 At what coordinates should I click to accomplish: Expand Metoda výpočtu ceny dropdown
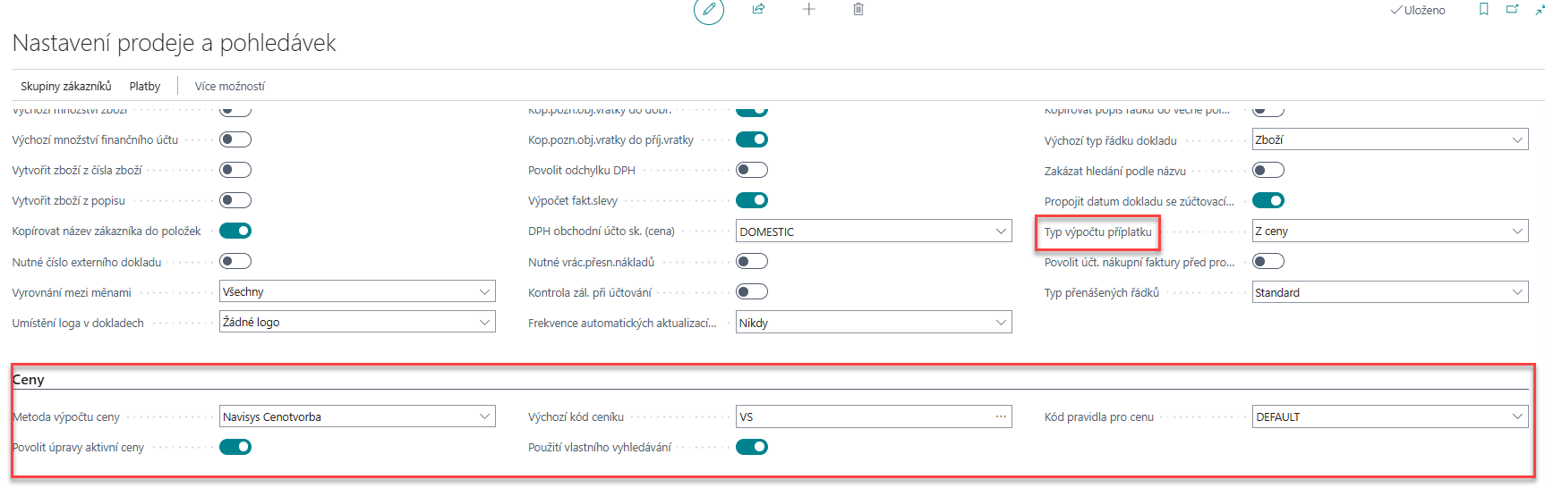(x=484, y=416)
